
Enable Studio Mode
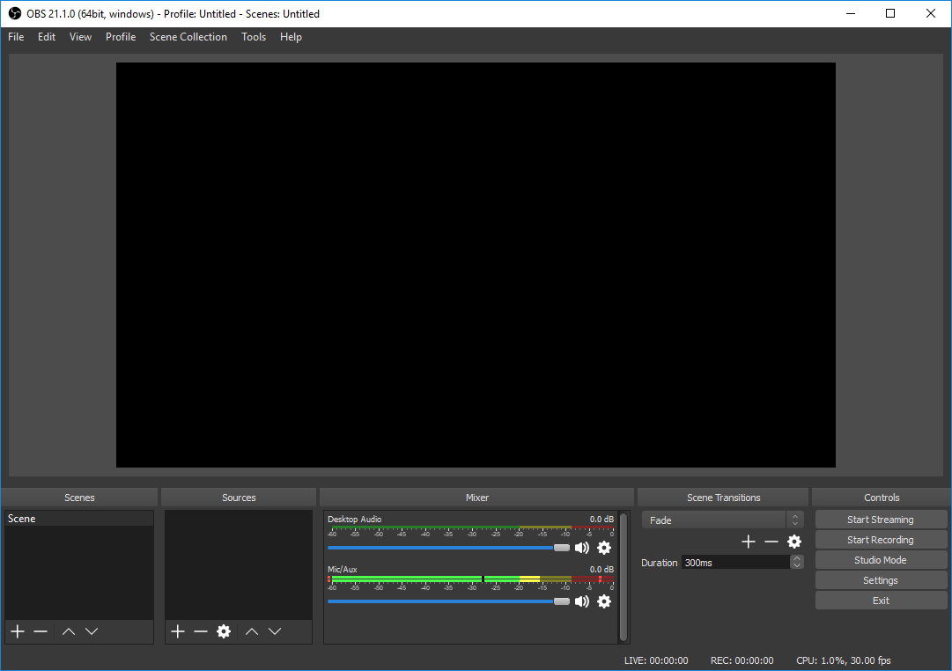pyautogui.click(x=881, y=559)
